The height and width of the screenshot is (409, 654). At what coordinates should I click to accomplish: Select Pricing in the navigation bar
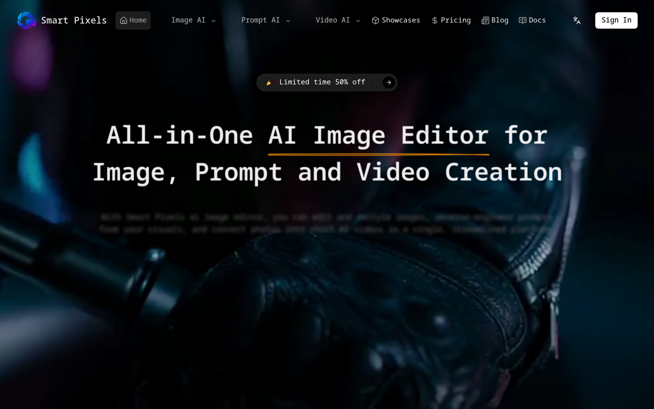tap(455, 20)
